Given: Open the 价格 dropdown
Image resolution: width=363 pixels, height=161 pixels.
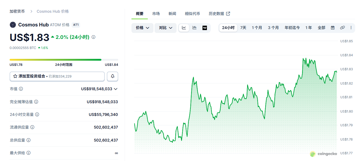Looking at the screenshot, I should (143, 28).
